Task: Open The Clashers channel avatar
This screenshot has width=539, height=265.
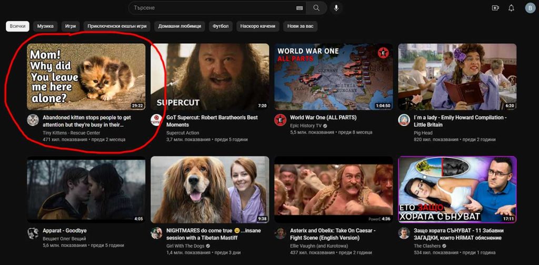Action: click(x=404, y=233)
